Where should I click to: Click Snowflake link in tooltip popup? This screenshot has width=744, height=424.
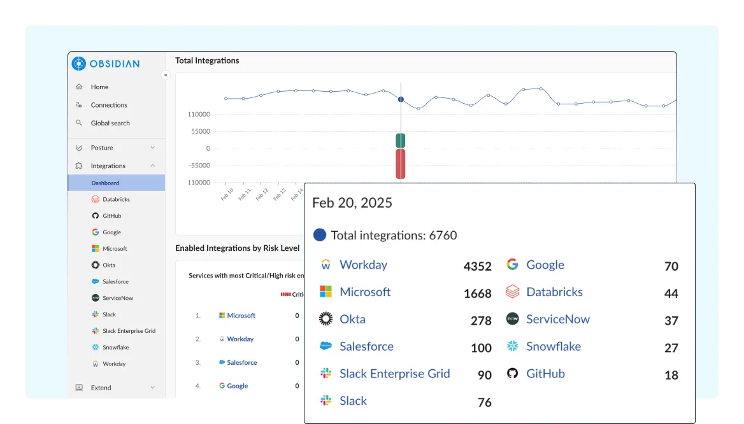(554, 346)
